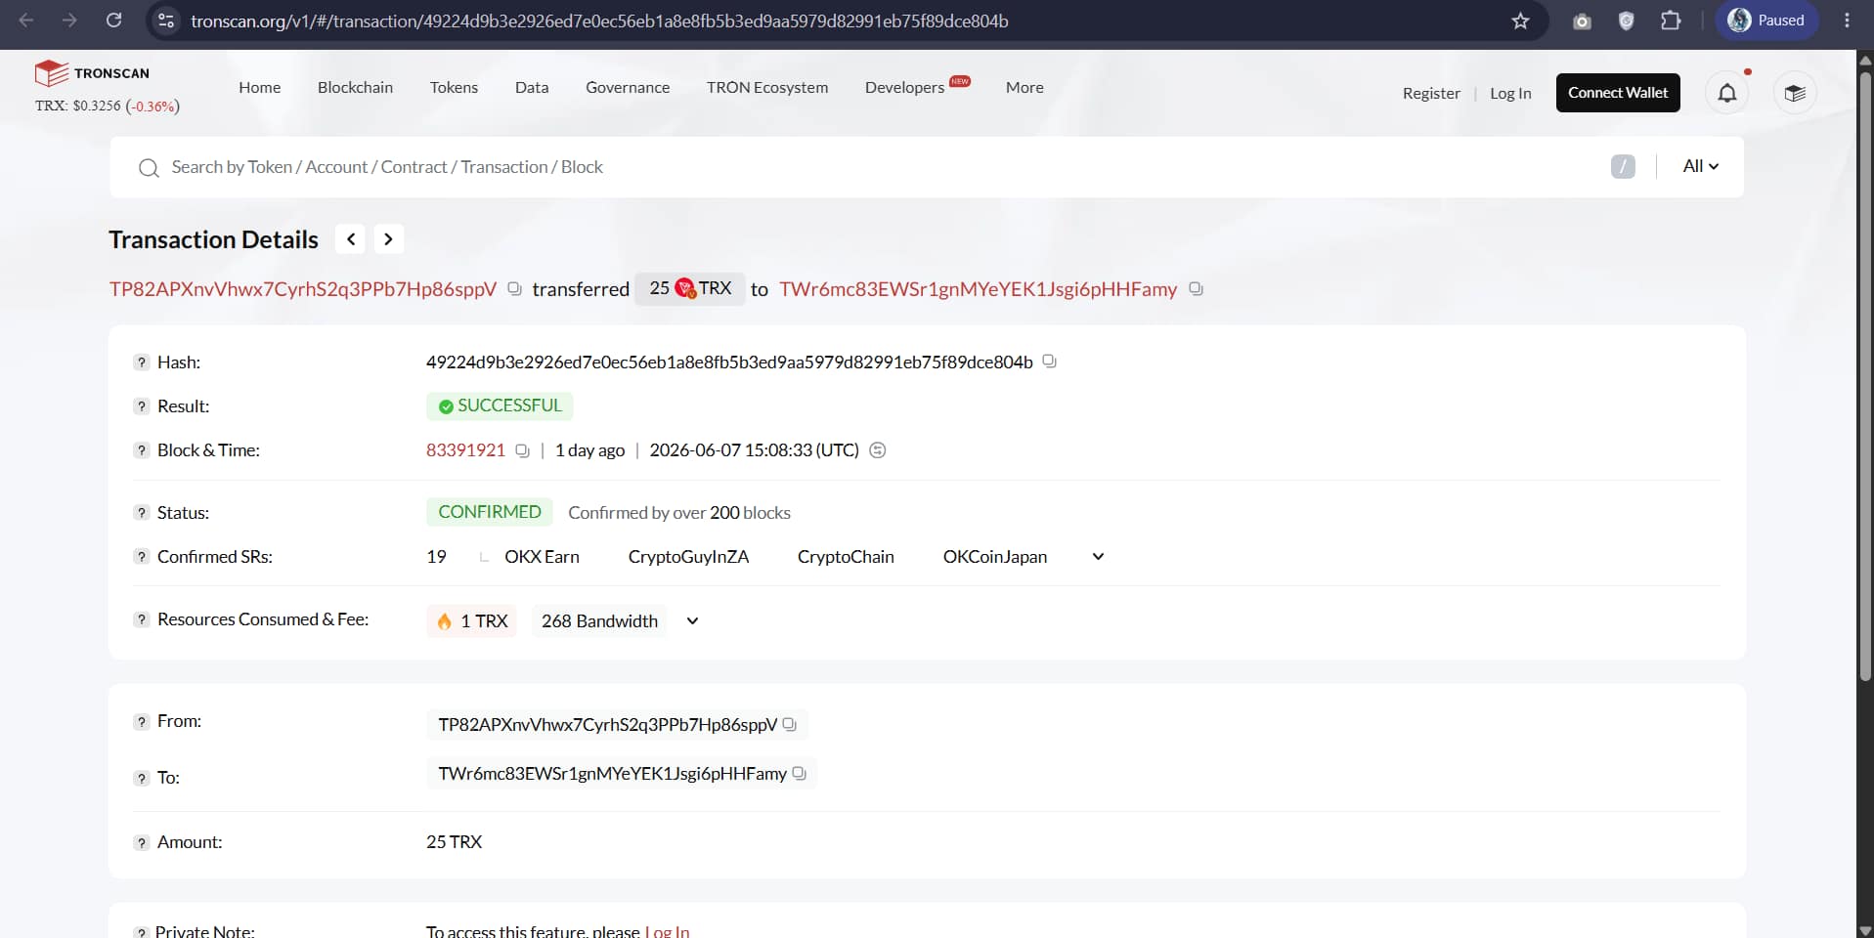
Task: Open the All search filter dropdown
Action: [1700, 166]
